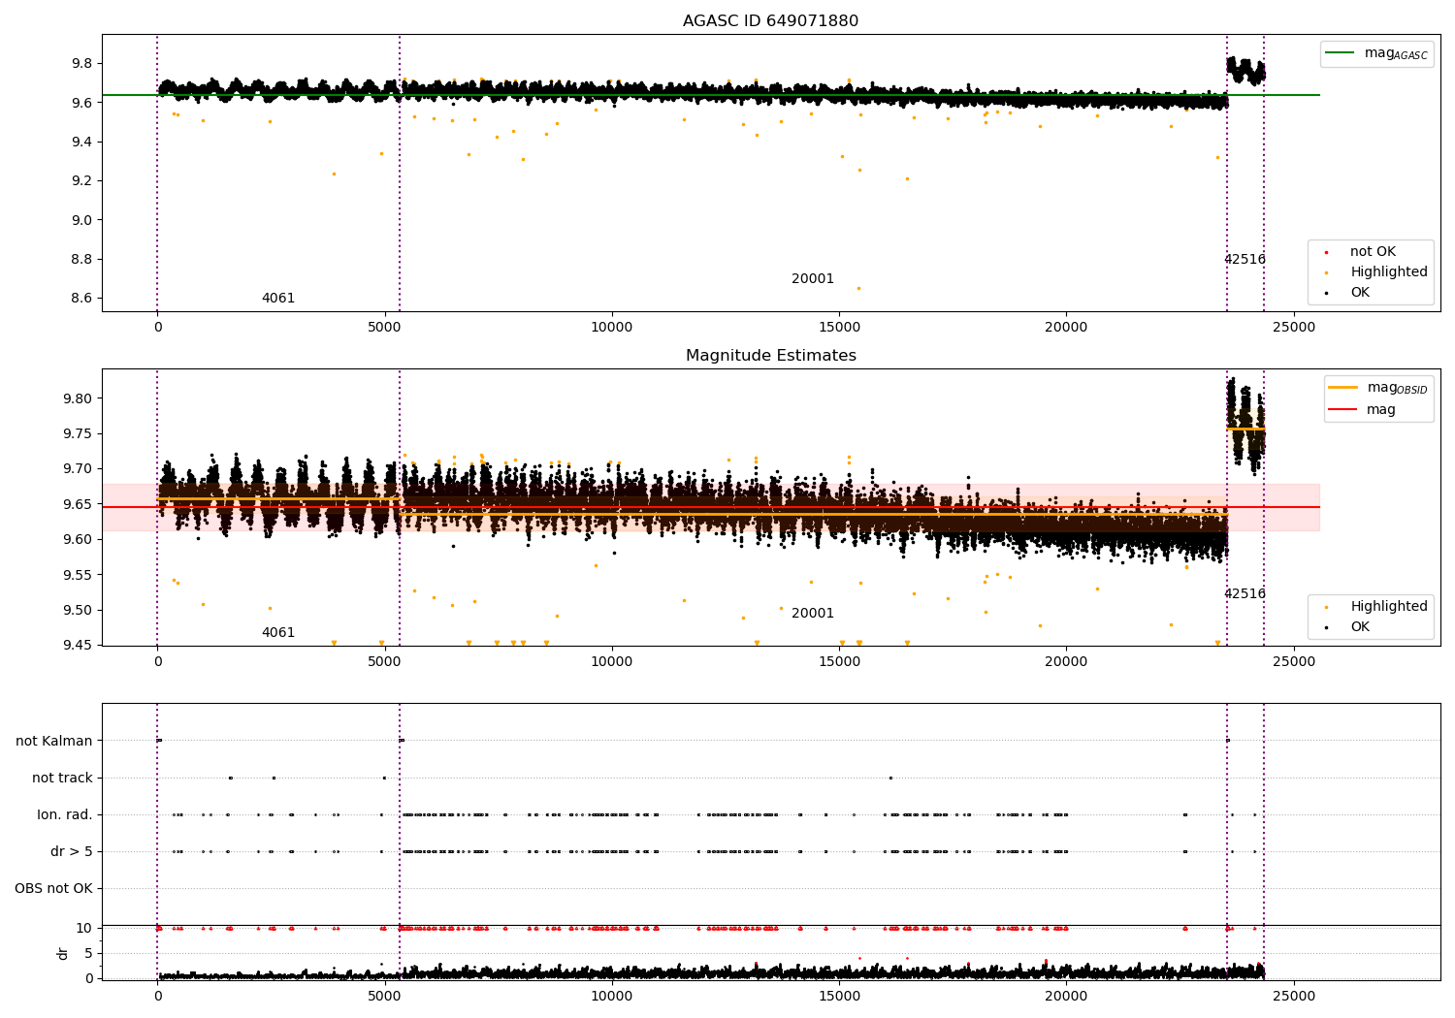Screen dimensions: 1455x1018
Task: Click y-axis tick 9.0 on the AGASC ID plot
Action: 81,220
